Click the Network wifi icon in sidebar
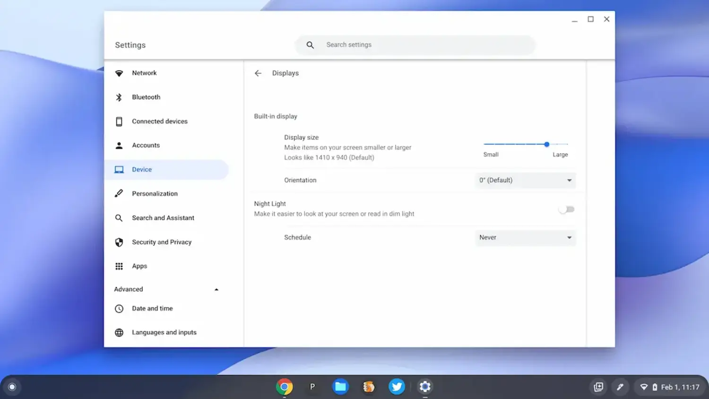 (119, 73)
